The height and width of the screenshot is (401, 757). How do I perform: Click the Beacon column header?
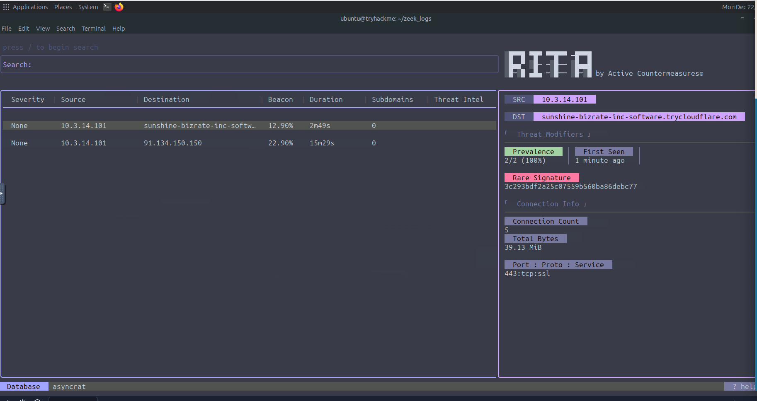[280, 99]
